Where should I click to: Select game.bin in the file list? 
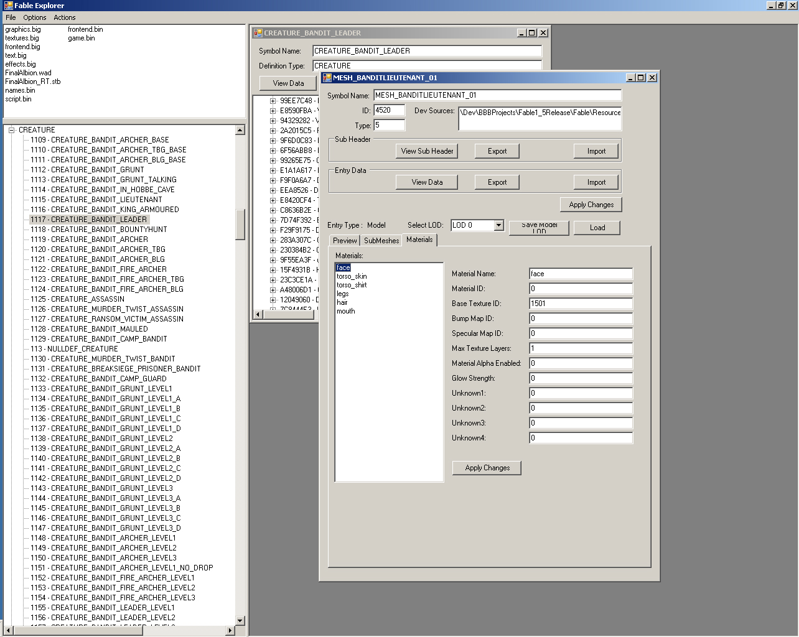[x=82, y=38]
